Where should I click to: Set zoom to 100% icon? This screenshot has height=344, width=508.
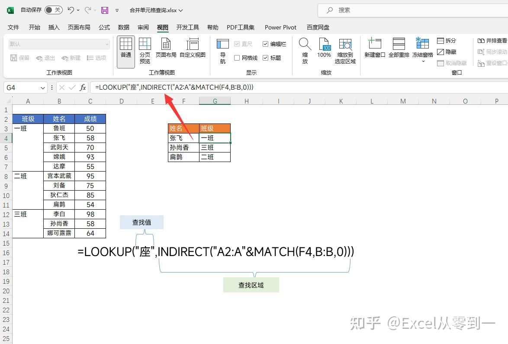pos(324,48)
